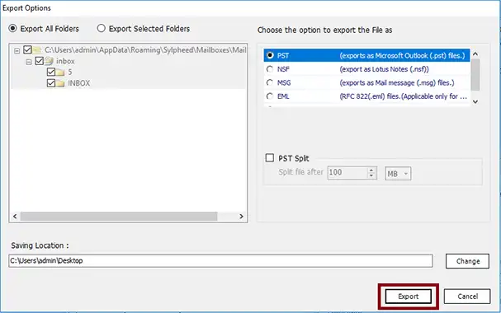Click the format list vertical scrollbar thumb

(475, 75)
